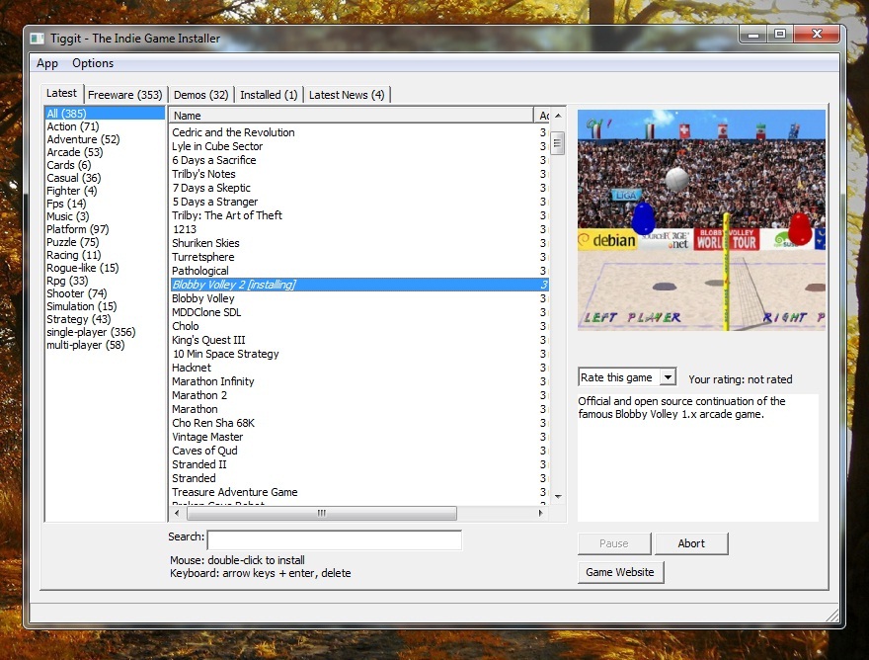Open the Game Website button
The image size is (869, 660).
[x=620, y=572]
